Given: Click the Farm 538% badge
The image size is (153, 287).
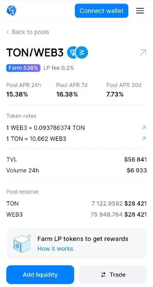Looking at the screenshot, I should coord(23,68).
